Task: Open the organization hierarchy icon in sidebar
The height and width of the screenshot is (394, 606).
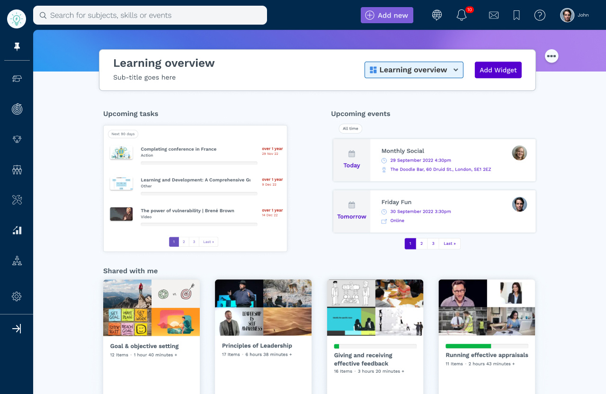Action: 17,260
